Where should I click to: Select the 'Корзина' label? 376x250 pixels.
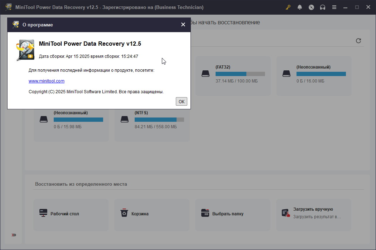pyautogui.click(x=140, y=214)
